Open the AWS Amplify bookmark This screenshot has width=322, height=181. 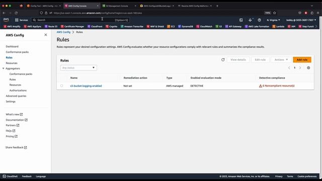coord(12,26)
